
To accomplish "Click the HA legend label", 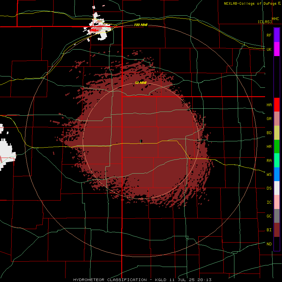I will point(269,105).
